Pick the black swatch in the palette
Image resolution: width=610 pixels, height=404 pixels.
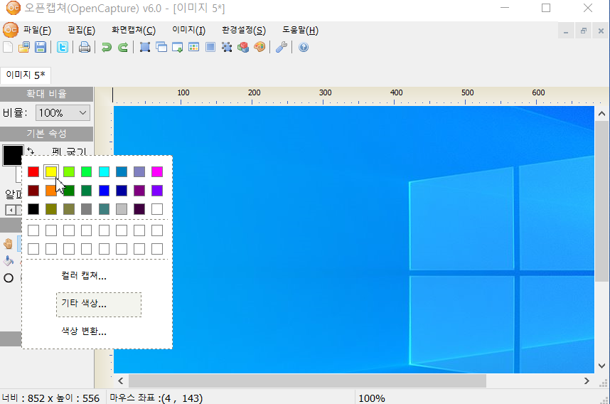click(x=33, y=209)
